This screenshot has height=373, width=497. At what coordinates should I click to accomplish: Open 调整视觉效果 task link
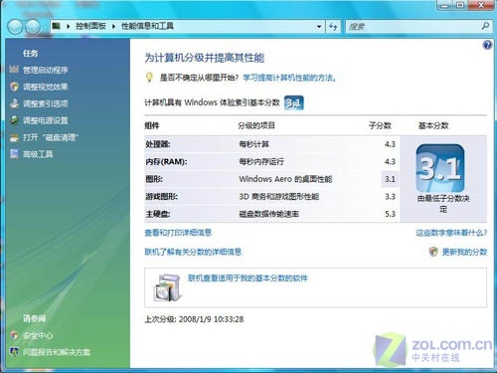[46, 87]
